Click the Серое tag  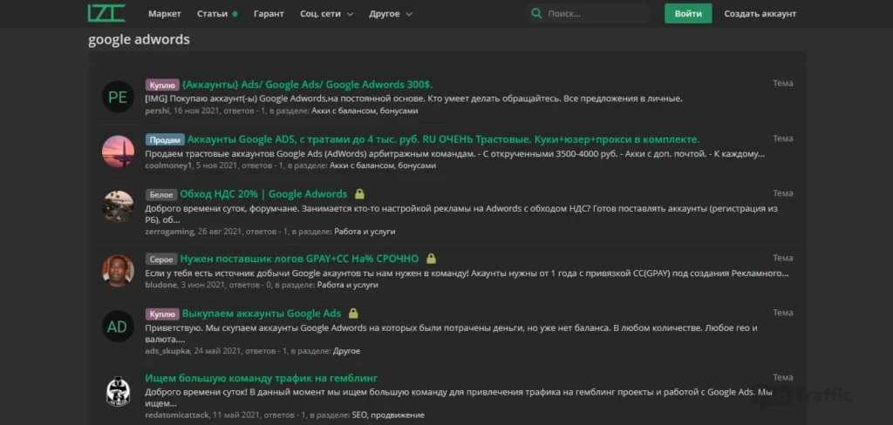click(161, 259)
